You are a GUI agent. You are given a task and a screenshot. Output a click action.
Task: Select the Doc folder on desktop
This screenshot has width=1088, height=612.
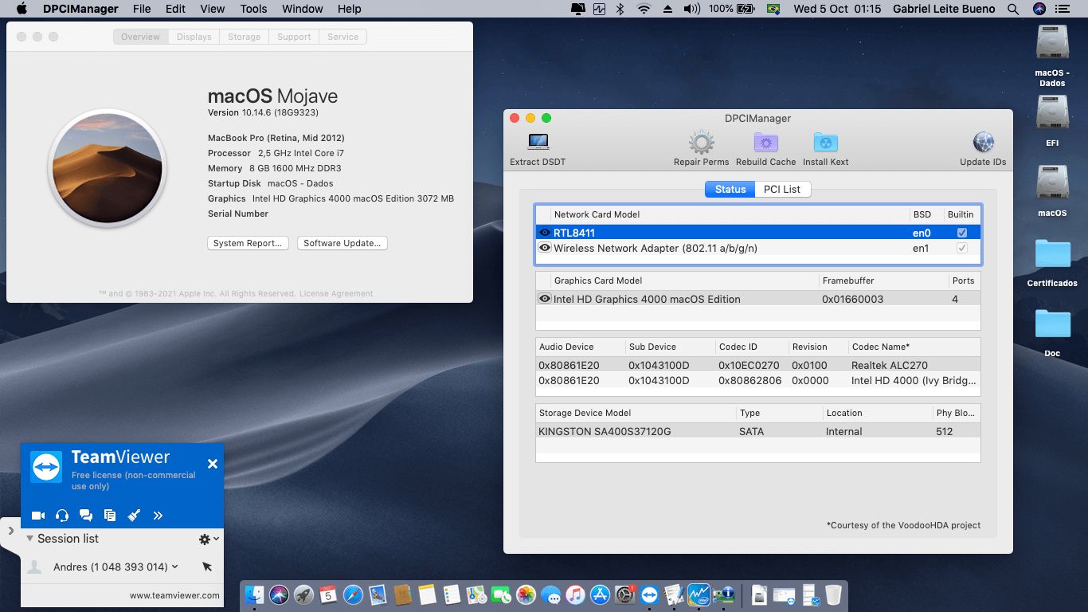(x=1052, y=332)
